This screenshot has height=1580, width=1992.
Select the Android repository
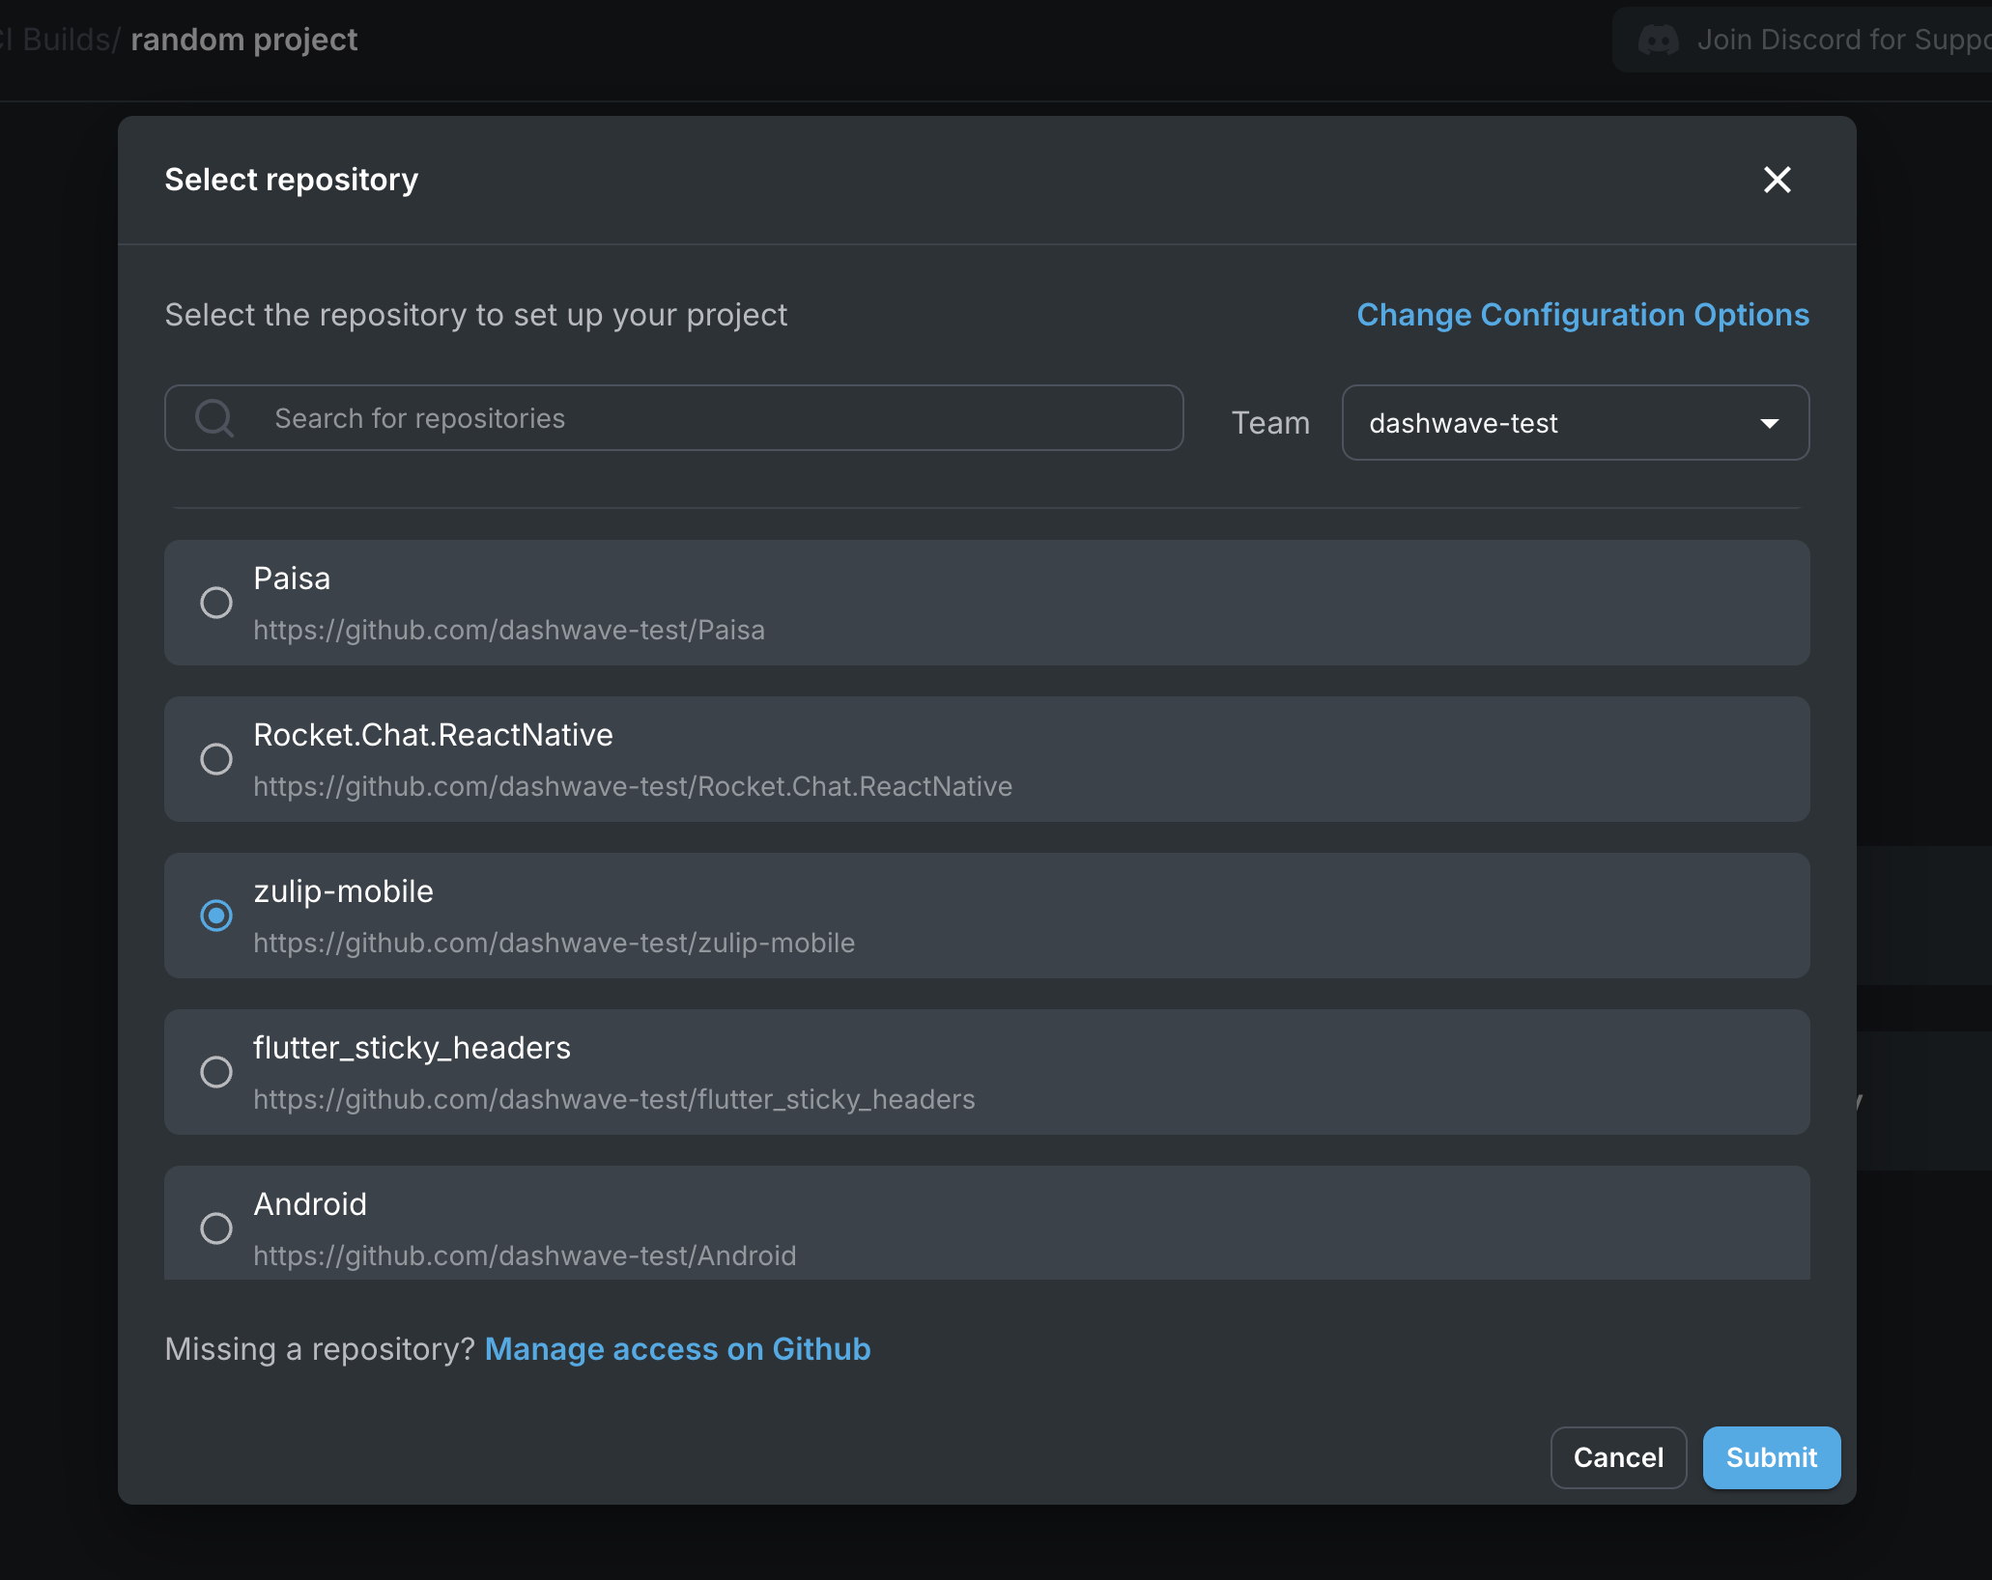(216, 1227)
